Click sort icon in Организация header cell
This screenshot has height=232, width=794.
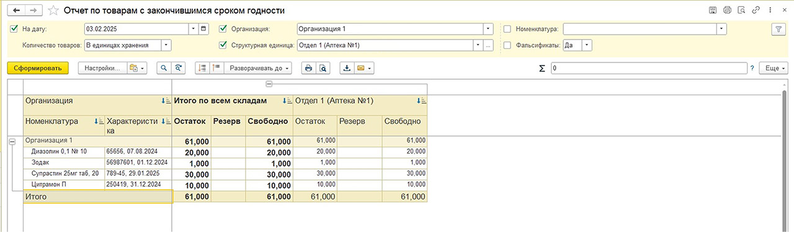click(166, 101)
